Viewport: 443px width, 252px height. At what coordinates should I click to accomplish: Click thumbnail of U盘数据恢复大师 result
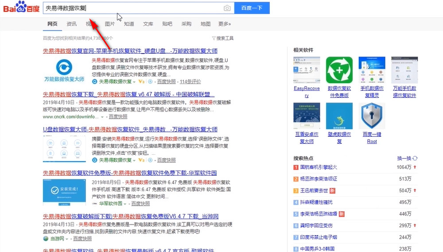click(x=64, y=149)
